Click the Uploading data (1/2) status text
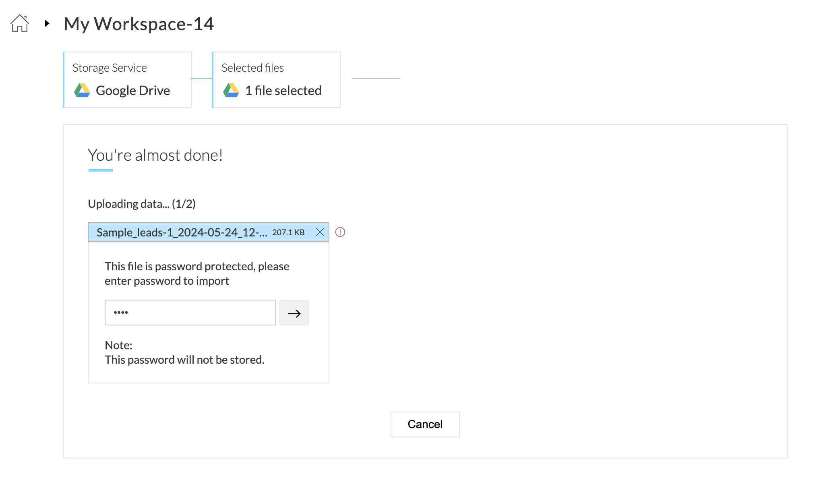Image resolution: width=819 pixels, height=497 pixels. (x=142, y=204)
